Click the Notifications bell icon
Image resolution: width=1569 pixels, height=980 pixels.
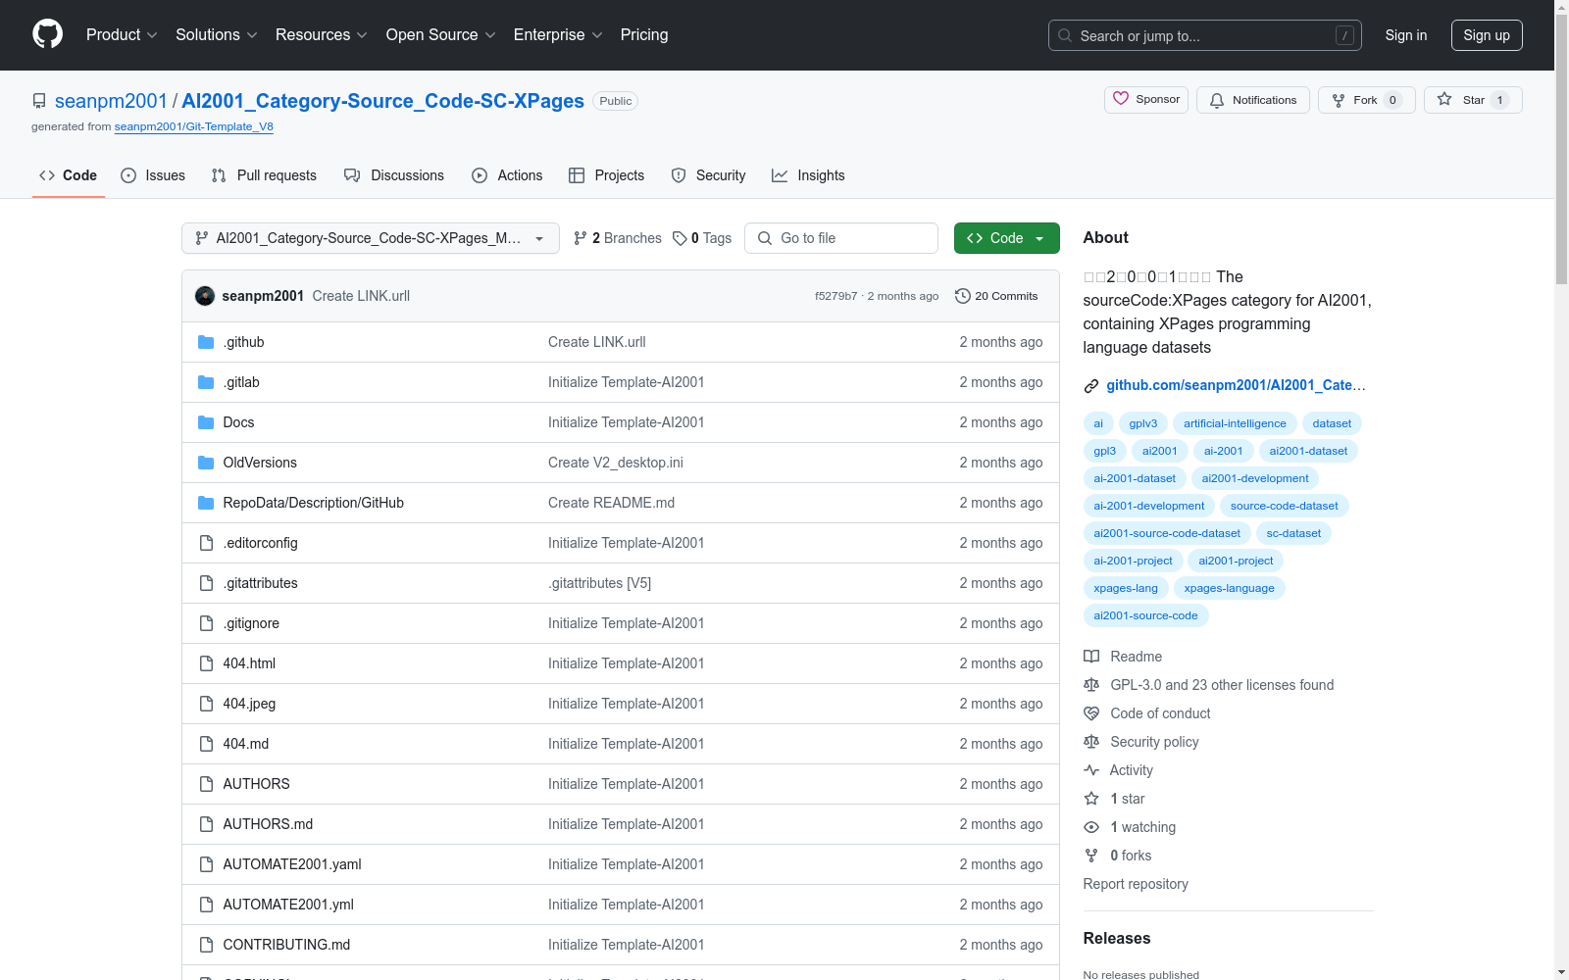1217,100
